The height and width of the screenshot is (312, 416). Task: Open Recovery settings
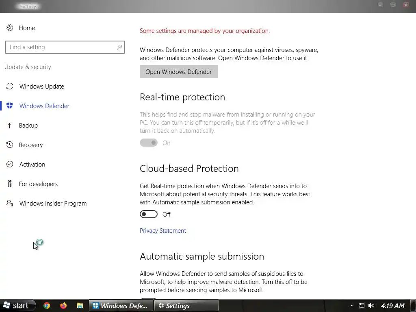[x=31, y=145]
